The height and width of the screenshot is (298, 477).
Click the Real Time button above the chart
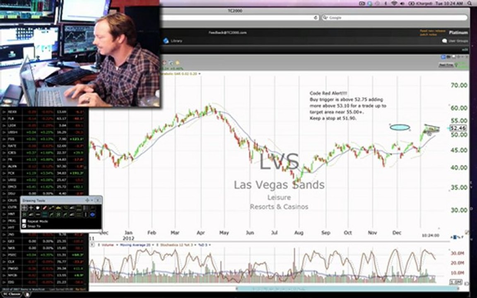pyautogui.click(x=446, y=65)
